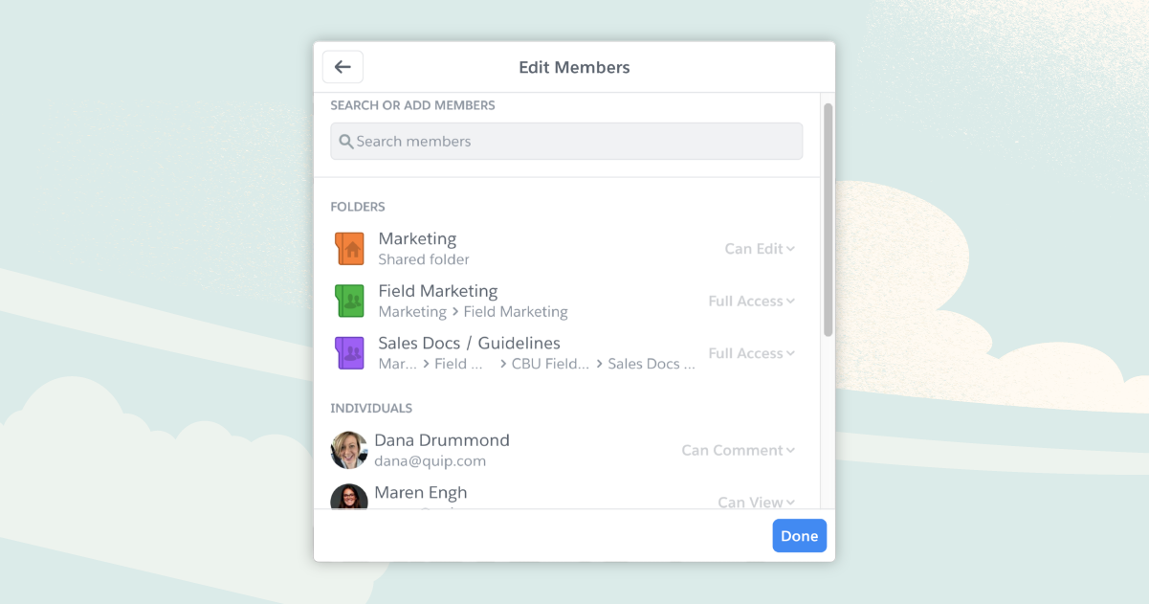Click the members list vertical scrollbar

(829, 219)
